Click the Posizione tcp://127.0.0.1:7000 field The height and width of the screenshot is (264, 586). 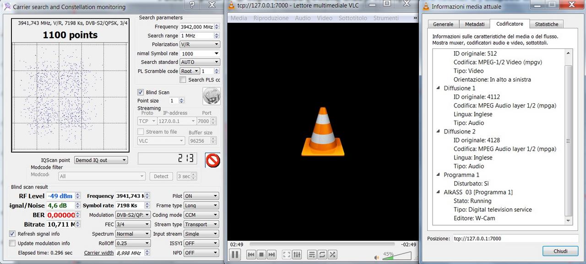[x=515, y=238]
